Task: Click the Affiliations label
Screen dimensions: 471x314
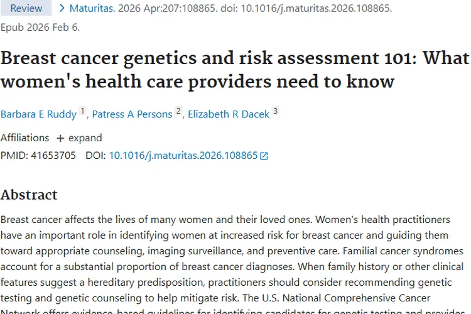Action: point(24,138)
